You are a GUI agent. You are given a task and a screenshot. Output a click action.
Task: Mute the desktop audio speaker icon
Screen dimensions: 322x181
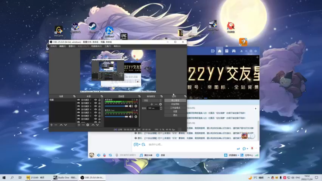[x=131, y=106]
